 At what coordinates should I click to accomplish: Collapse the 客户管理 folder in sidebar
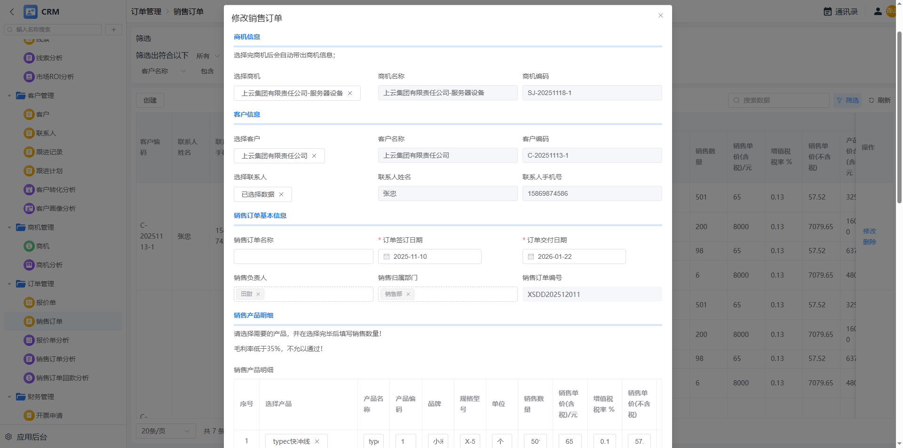[x=9, y=96]
